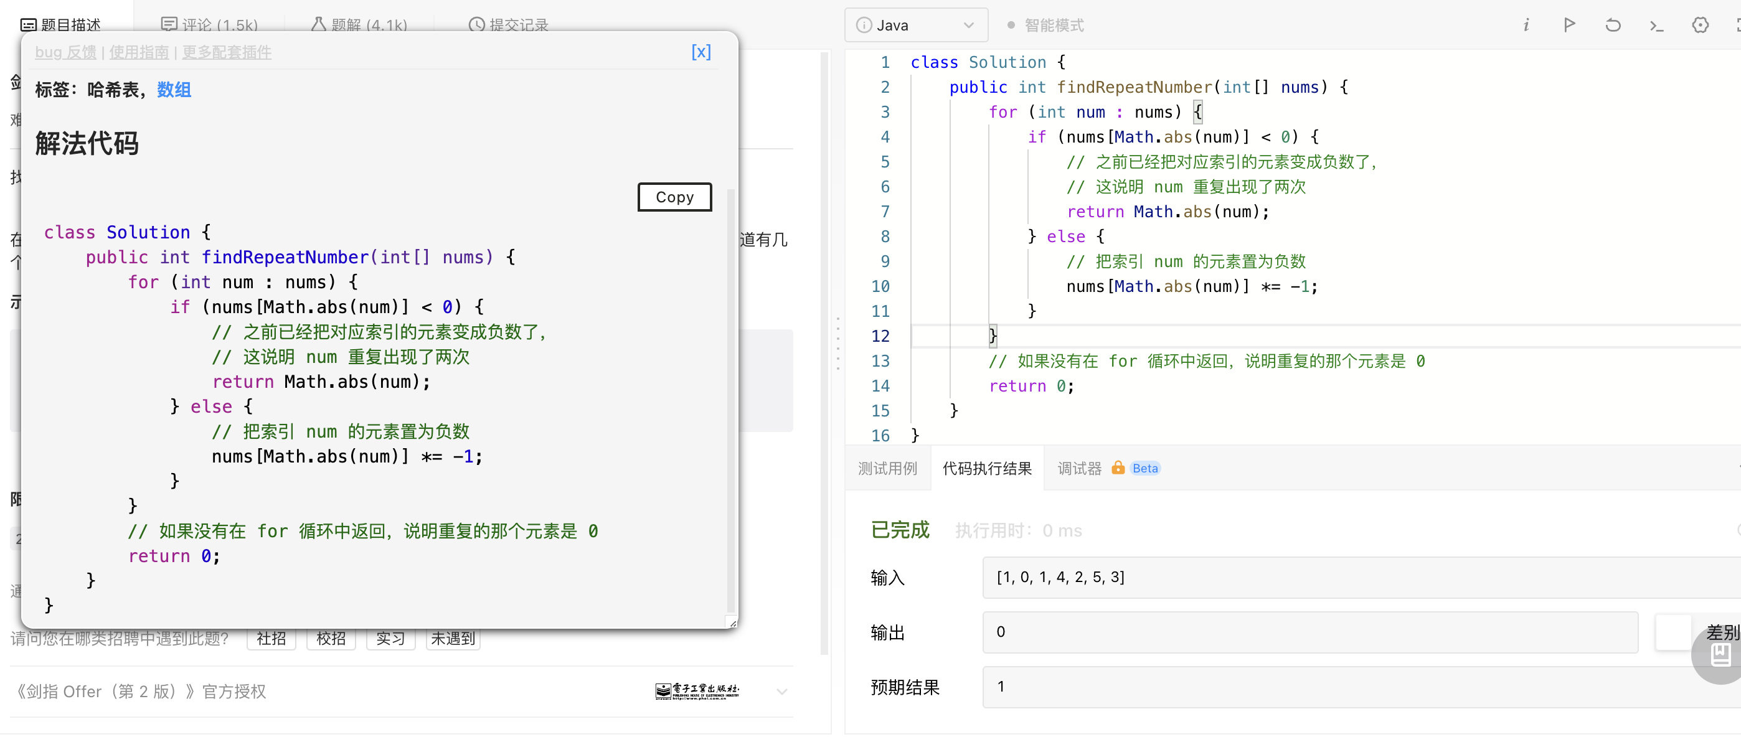The image size is (1741, 742).
Task: Click the 输入 field with [1, 0, 1, 4, 2, 5, 3]
Action: 1361,577
